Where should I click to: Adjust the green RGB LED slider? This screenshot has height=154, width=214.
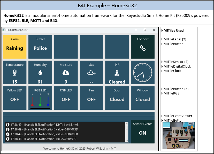40,102
